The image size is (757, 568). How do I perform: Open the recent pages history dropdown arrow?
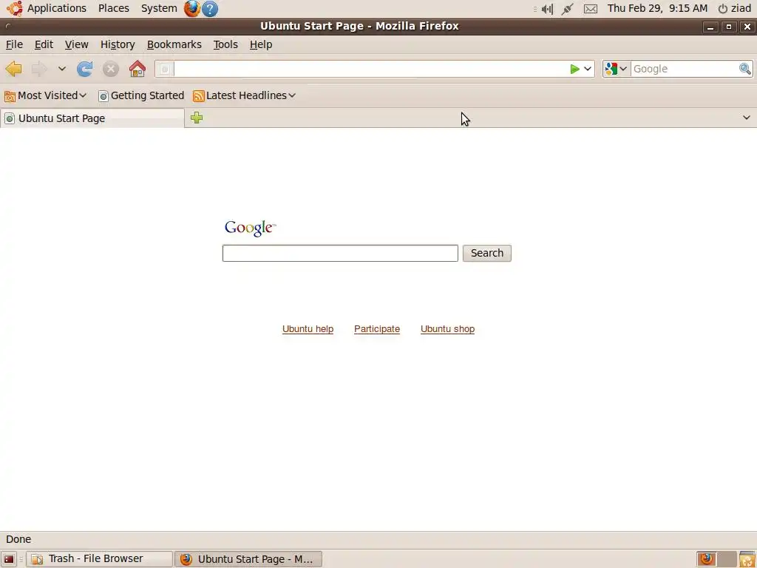[x=62, y=69]
